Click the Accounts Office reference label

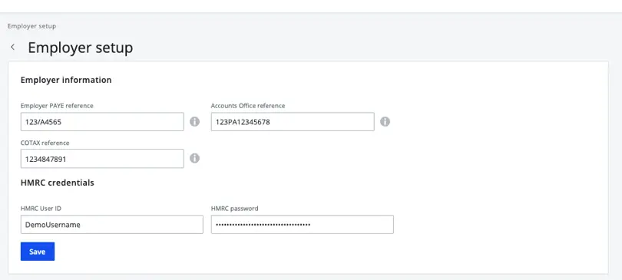(x=248, y=106)
